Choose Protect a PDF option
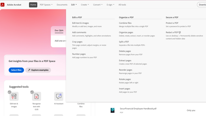This screenshot has width=206, height=116. point(172,23)
